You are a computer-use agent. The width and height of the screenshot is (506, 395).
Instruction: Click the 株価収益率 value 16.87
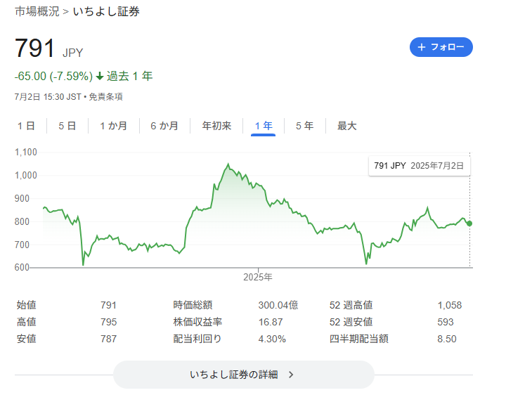[271, 322]
